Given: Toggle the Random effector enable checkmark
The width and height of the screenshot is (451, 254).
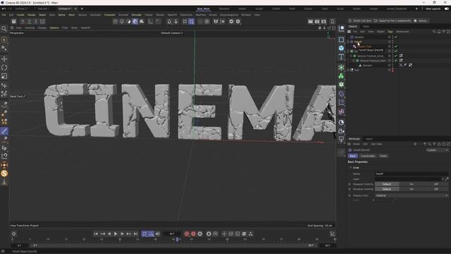Looking at the screenshot, I should pyautogui.click(x=396, y=37).
